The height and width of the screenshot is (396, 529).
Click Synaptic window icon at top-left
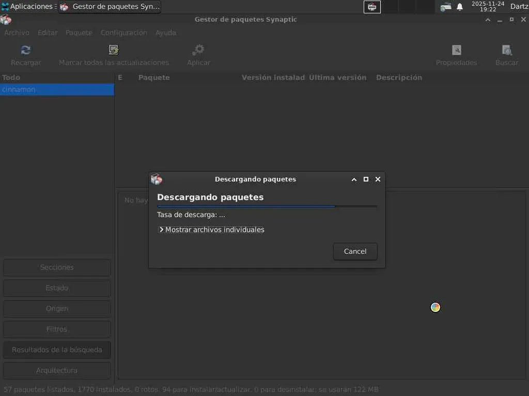[6, 20]
